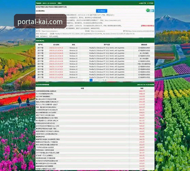Go to page 3 of the log table
Screen dimensions: 190x171
(x=99, y=80)
